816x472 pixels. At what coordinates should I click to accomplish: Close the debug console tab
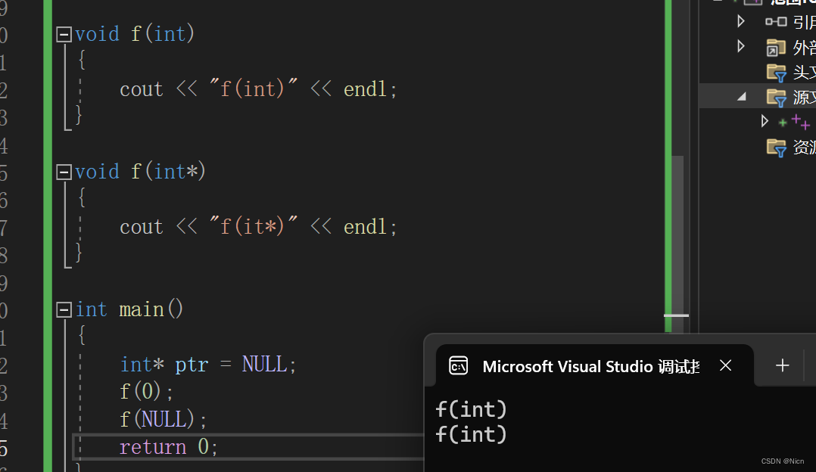[x=725, y=365]
